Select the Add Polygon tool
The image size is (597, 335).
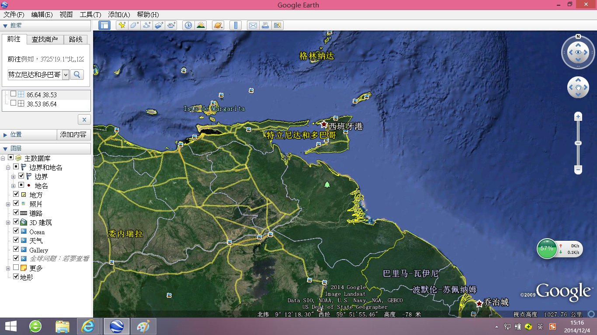134,25
